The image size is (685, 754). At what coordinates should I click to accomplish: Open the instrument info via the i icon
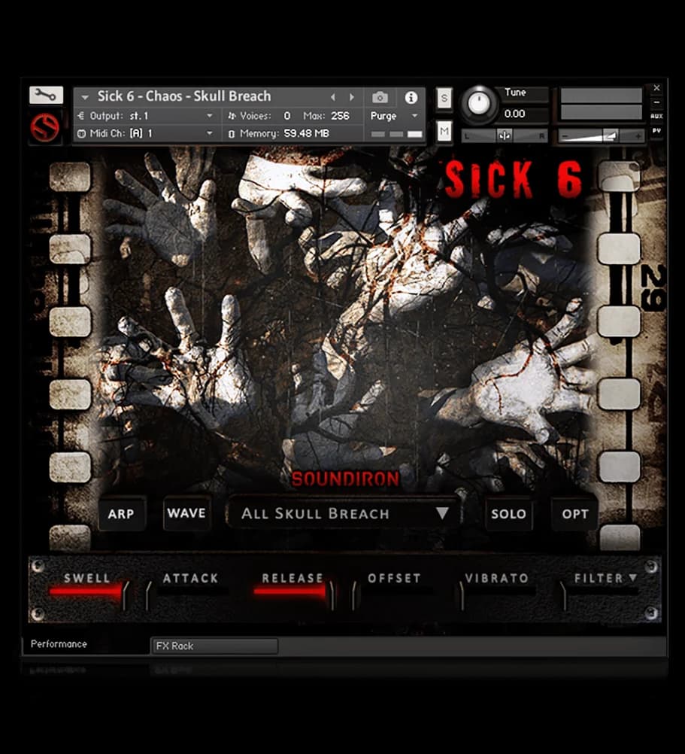(x=411, y=97)
